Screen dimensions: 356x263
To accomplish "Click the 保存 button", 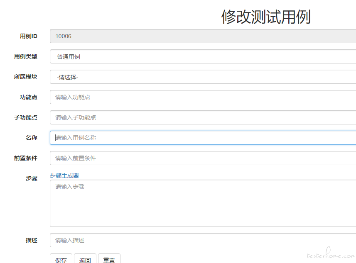I will [x=61, y=259].
